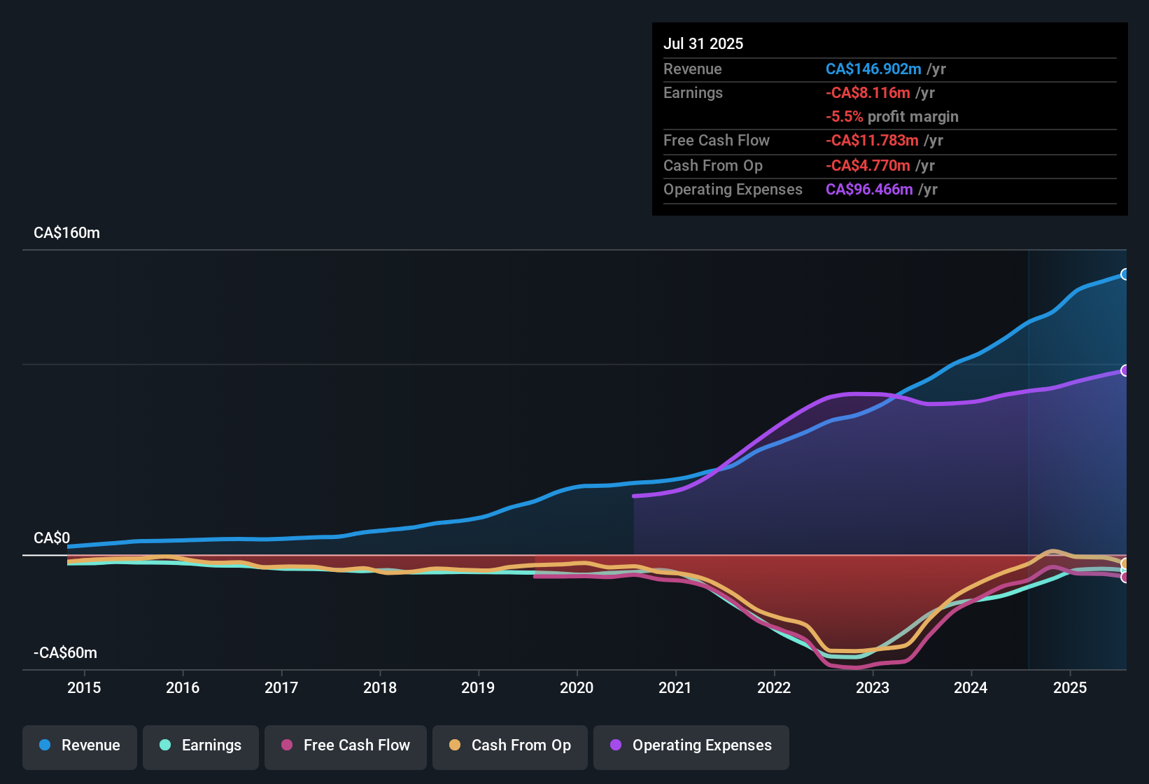Click the Cash From Op endpoint marker
The image size is (1149, 784).
(1125, 562)
